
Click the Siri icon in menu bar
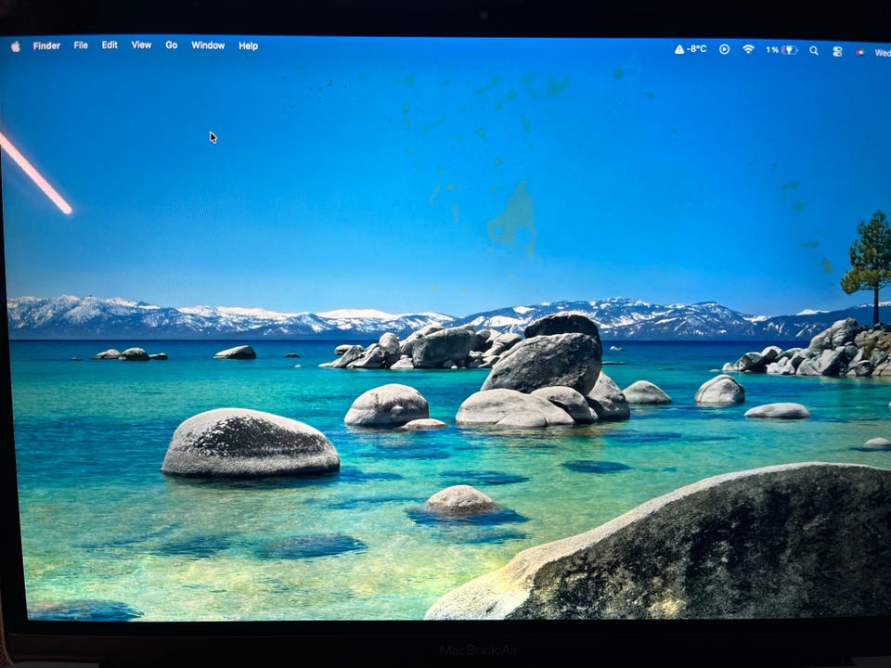(x=859, y=52)
